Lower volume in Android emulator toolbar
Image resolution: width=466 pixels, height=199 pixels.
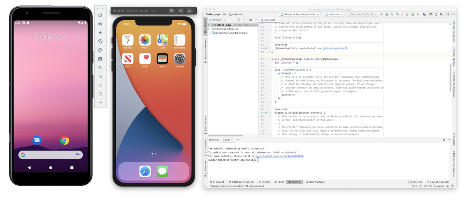tap(100, 33)
